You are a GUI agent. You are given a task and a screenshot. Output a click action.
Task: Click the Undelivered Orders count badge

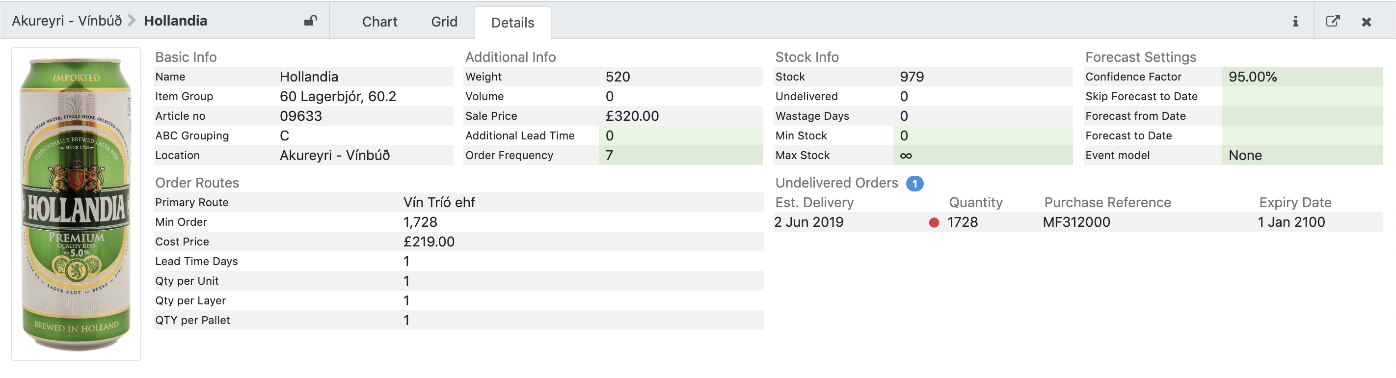[x=915, y=183]
